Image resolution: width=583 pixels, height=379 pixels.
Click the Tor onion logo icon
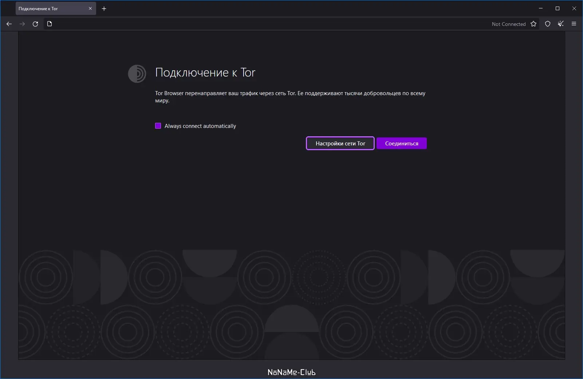tap(137, 74)
